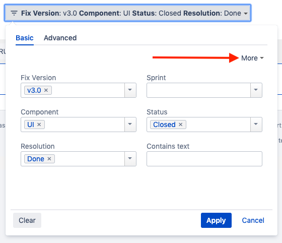Remove the Closed tag from Status

[181, 125]
